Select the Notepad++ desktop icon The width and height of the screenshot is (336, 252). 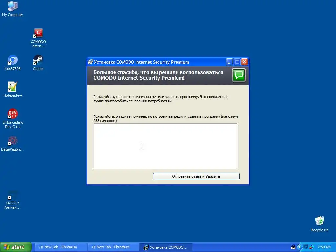click(x=13, y=90)
